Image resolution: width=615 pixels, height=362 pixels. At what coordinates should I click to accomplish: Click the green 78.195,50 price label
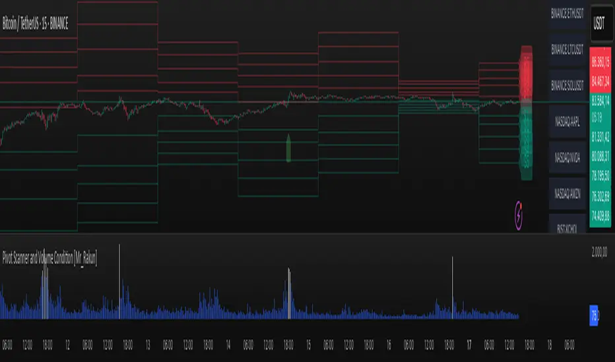[x=600, y=176]
